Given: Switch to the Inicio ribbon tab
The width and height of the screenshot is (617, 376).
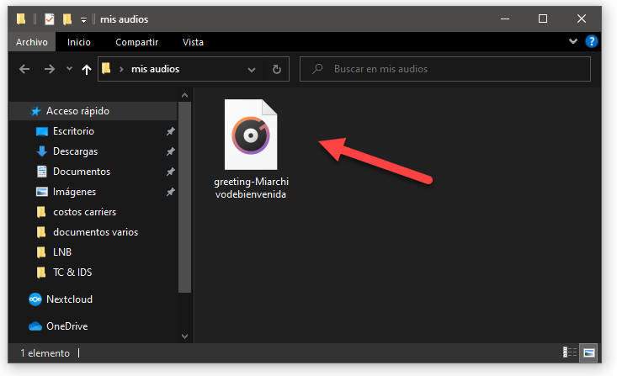Looking at the screenshot, I should [x=78, y=42].
